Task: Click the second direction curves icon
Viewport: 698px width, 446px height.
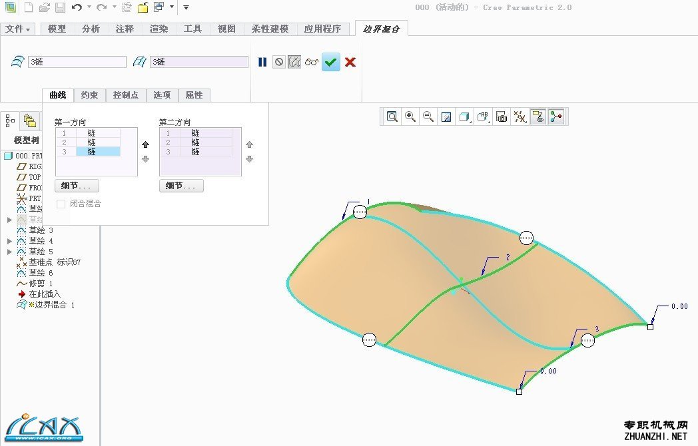Action: click(x=140, y=61)
